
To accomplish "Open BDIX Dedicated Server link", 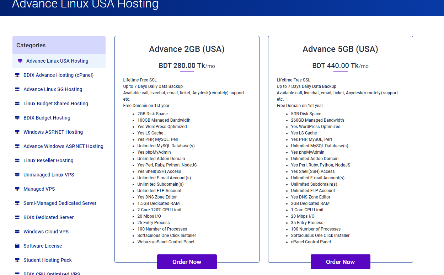I will pyautogui.click(x=48, y=217).
